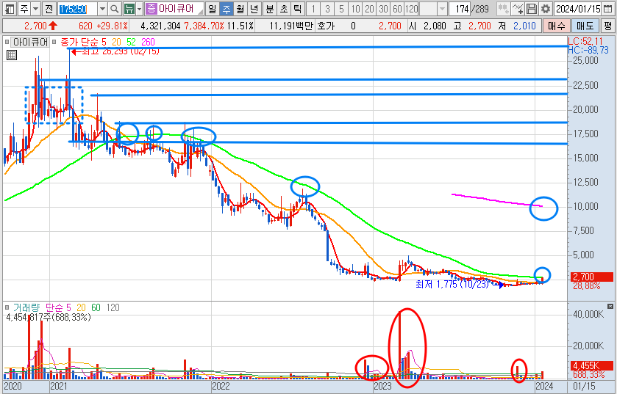Click the red up-arrow price indicator
The width and height of the screenshot is (617, 394).
coord(53,26)
